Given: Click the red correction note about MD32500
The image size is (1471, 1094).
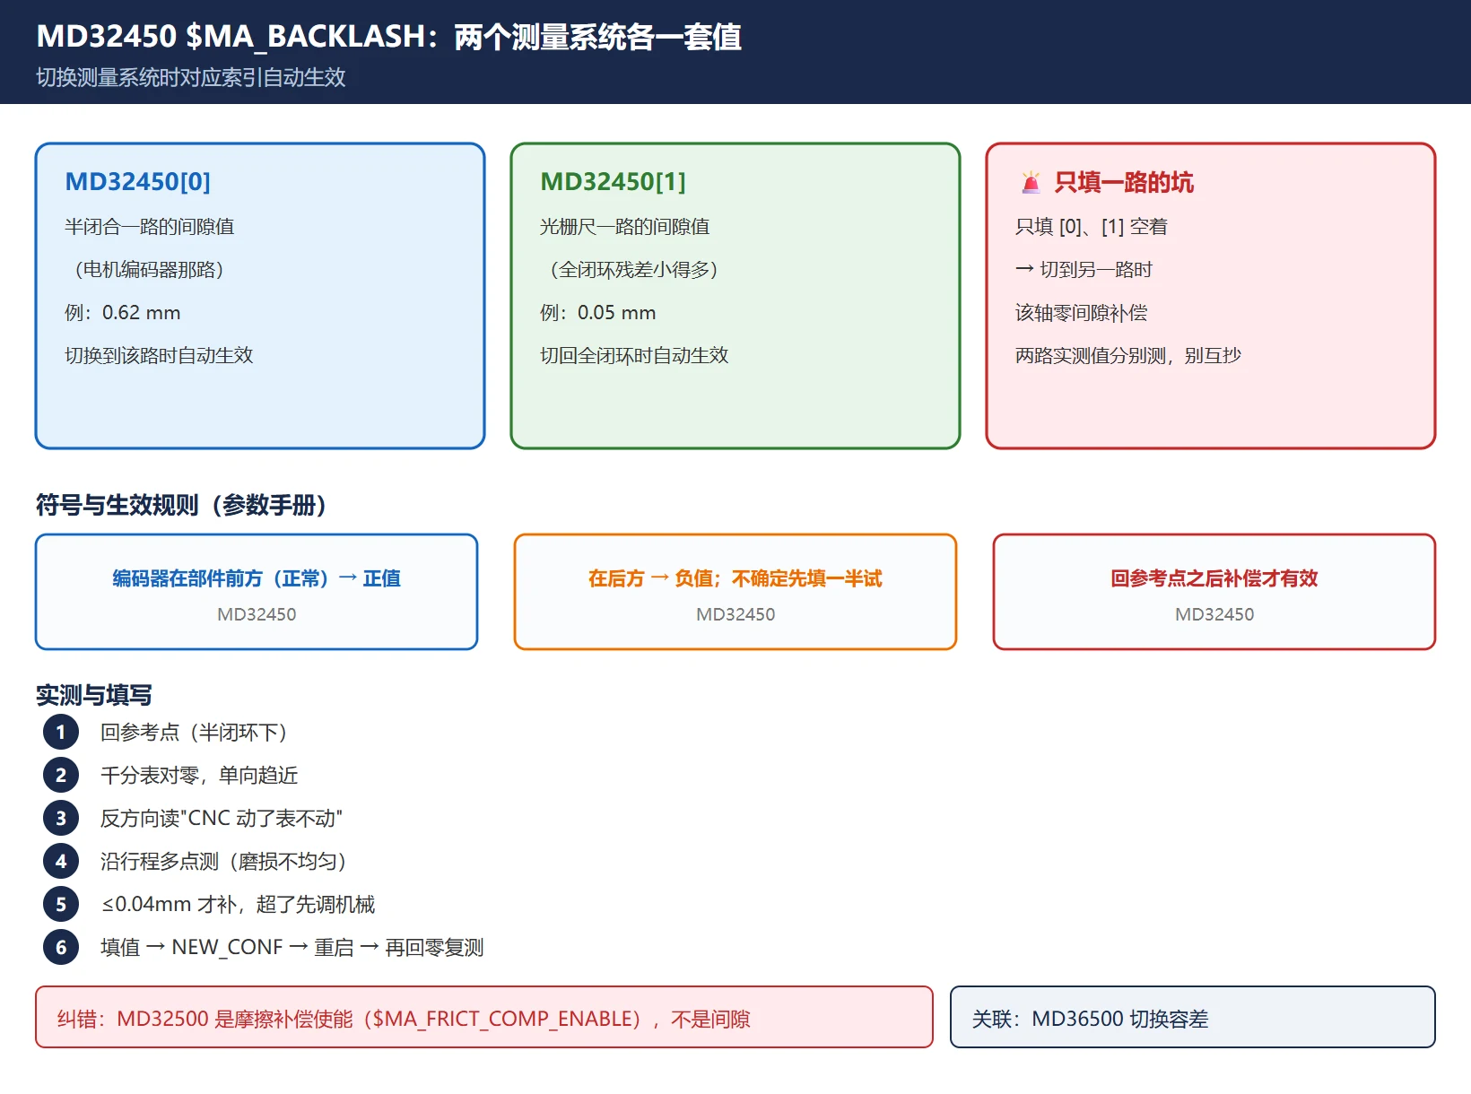Looking at the screenshot, I should coord(484,1017).
